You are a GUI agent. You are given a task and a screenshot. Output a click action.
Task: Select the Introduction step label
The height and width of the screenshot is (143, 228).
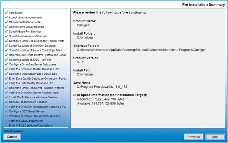pos(16,13)
